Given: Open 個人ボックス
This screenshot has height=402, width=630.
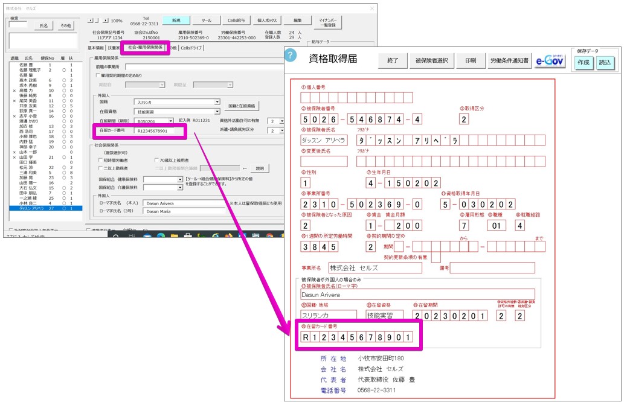Looking at the screenshot, I should [267, 21].
